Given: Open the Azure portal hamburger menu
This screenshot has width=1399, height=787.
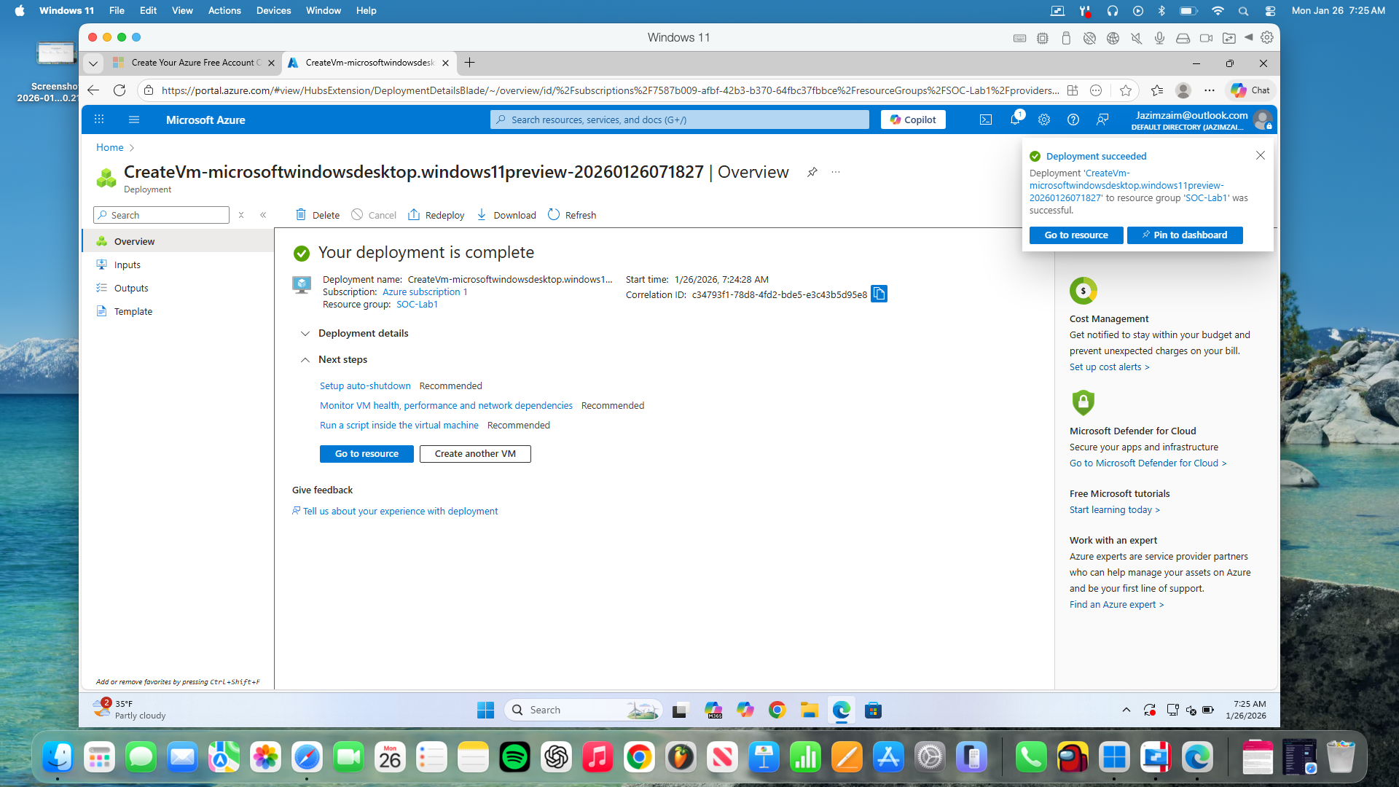Looking at the screenshot, I should 133,120.
